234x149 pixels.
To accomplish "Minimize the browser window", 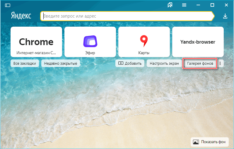I will tap(198, 5).
